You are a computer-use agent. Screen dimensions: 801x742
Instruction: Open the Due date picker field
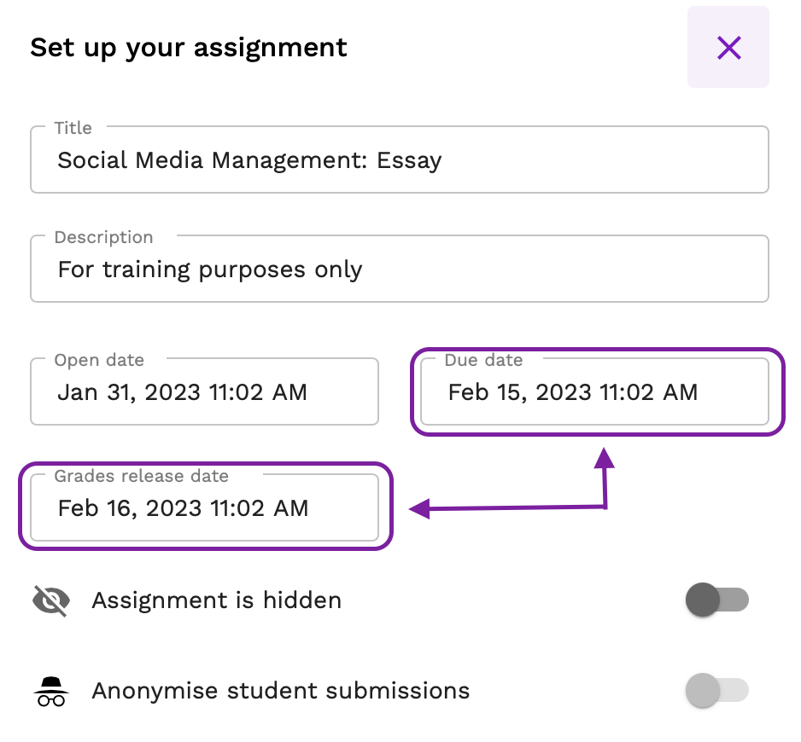click(594, 391)
